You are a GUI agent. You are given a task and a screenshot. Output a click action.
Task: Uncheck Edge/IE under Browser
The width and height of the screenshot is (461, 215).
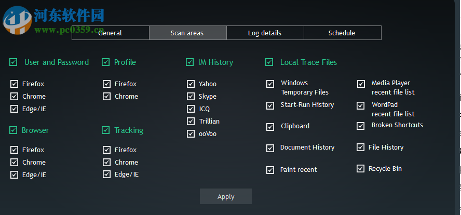pyautogui.click(x=14, y=174)
